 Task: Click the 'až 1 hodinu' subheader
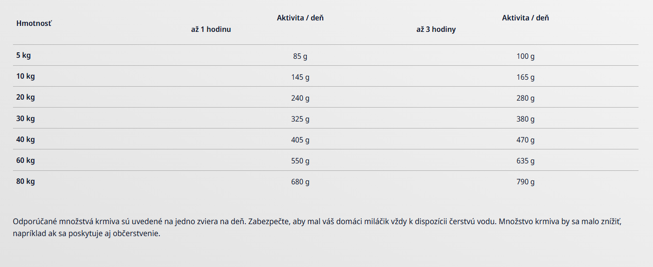[211, 29]
